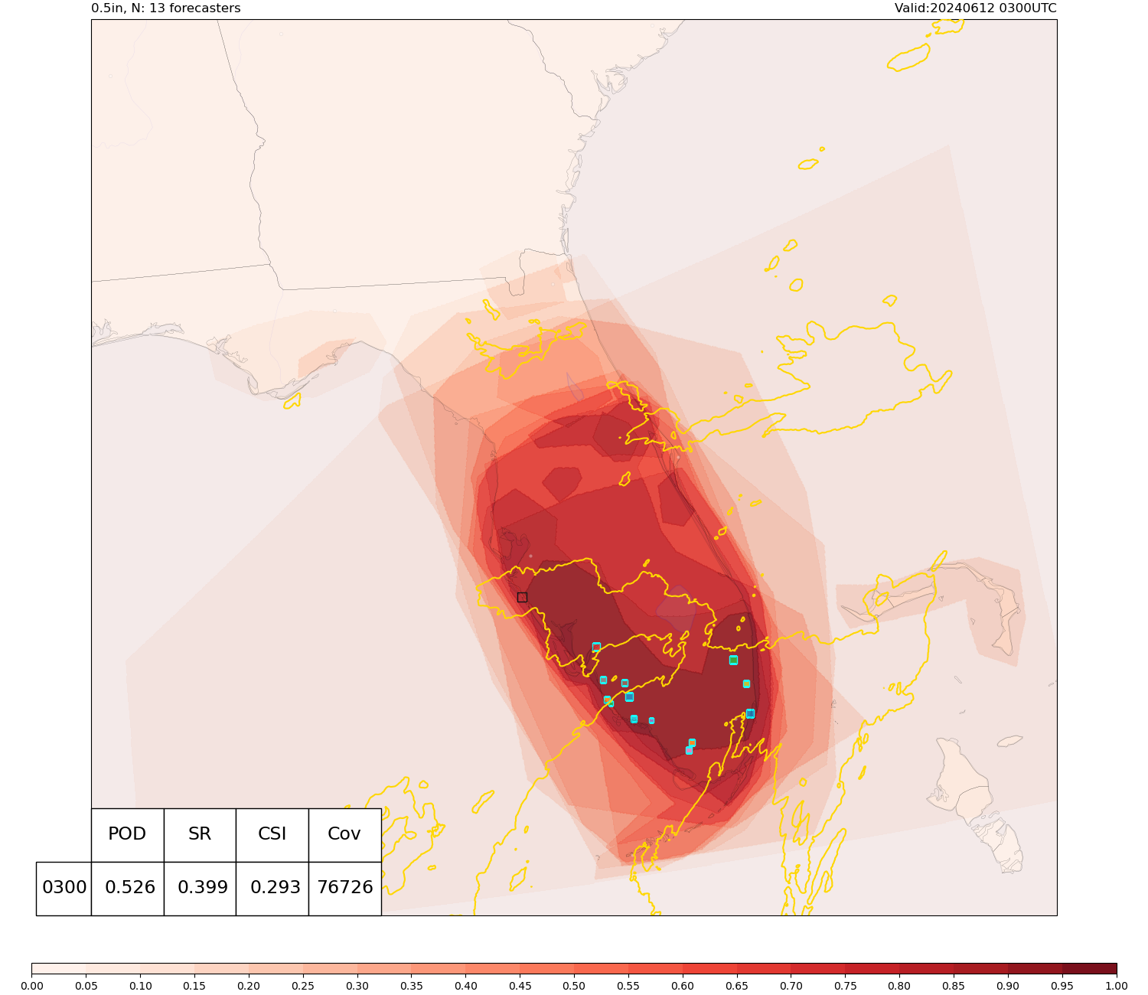Click the colorbar tick label 0.90
The height and width of the screenshot is (995, 1148).
[x=1009, y=987]
